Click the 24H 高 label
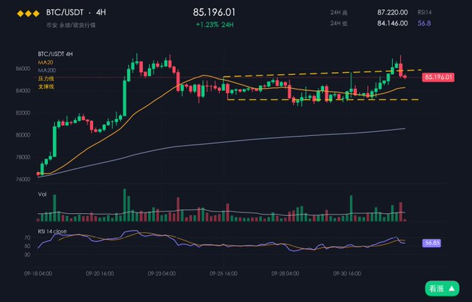The image size is (472, 302). (x=339, y=12)
